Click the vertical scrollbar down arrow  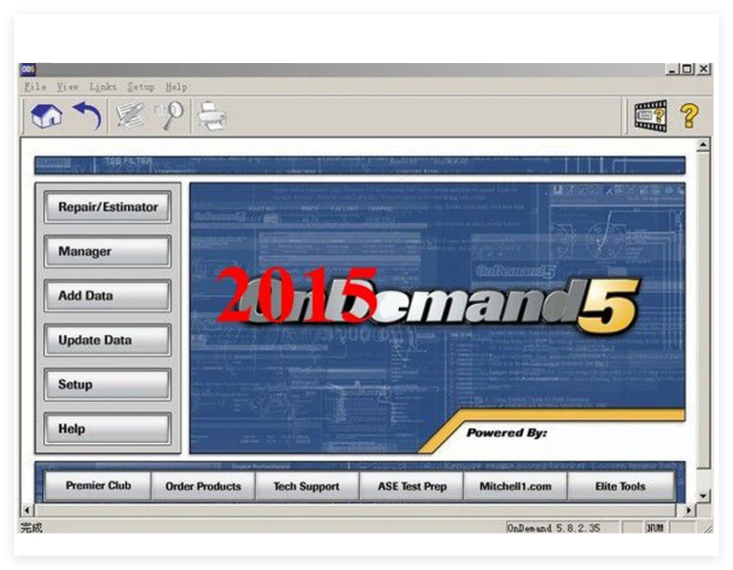[703, 496]
